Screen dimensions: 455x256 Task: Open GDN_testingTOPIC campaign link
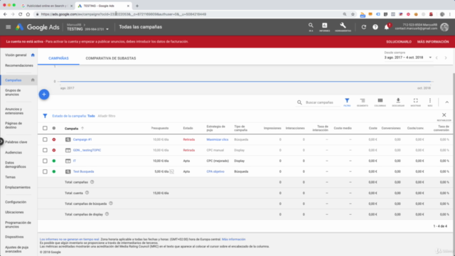point(87,150)
